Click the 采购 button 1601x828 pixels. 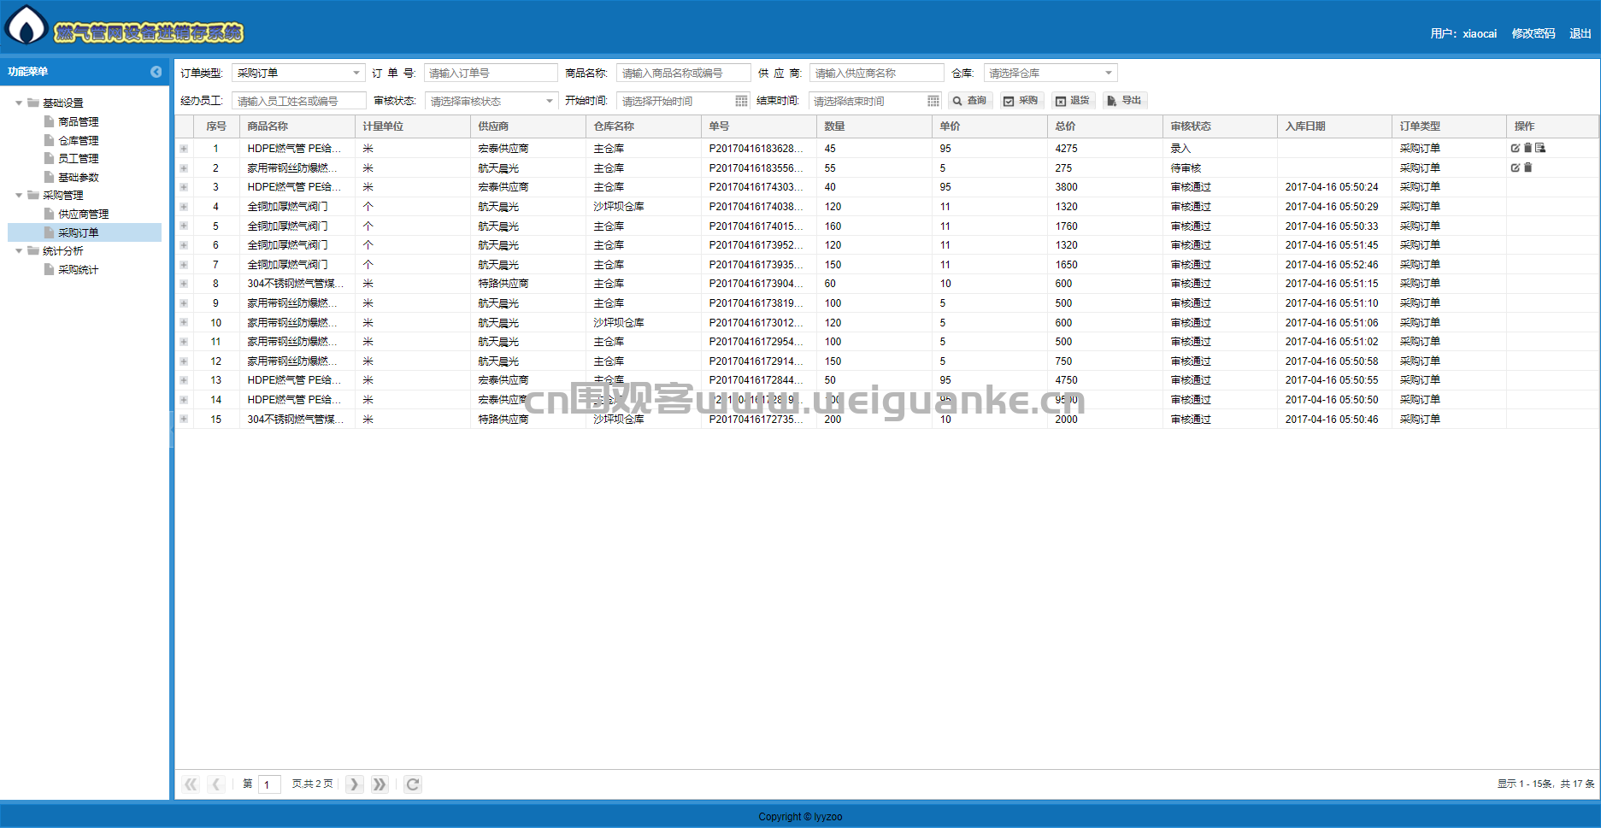tap(1021, 101)
